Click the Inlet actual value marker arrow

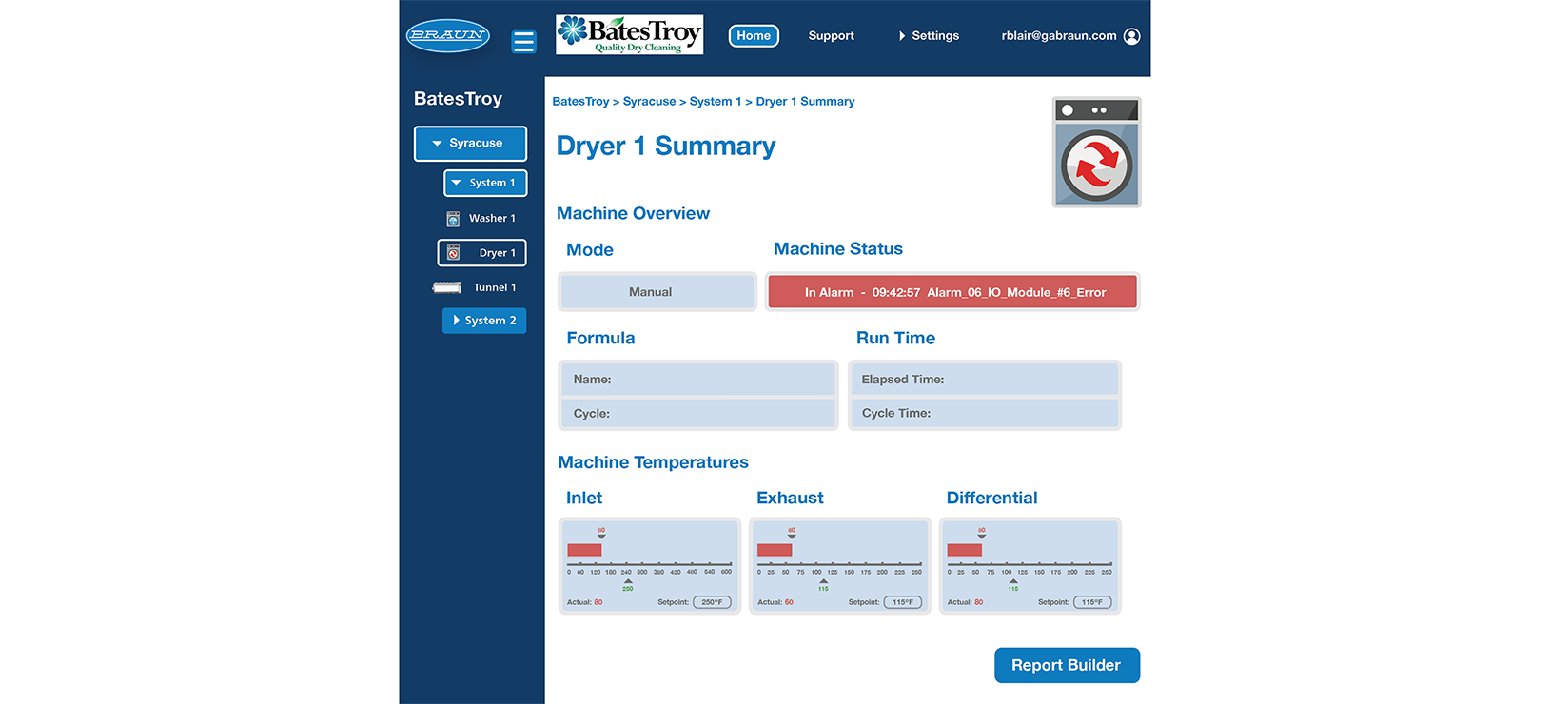pos(601,537)
